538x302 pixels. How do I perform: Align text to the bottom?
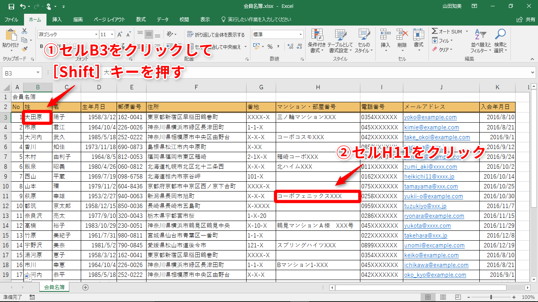click(x=158, y=34)
